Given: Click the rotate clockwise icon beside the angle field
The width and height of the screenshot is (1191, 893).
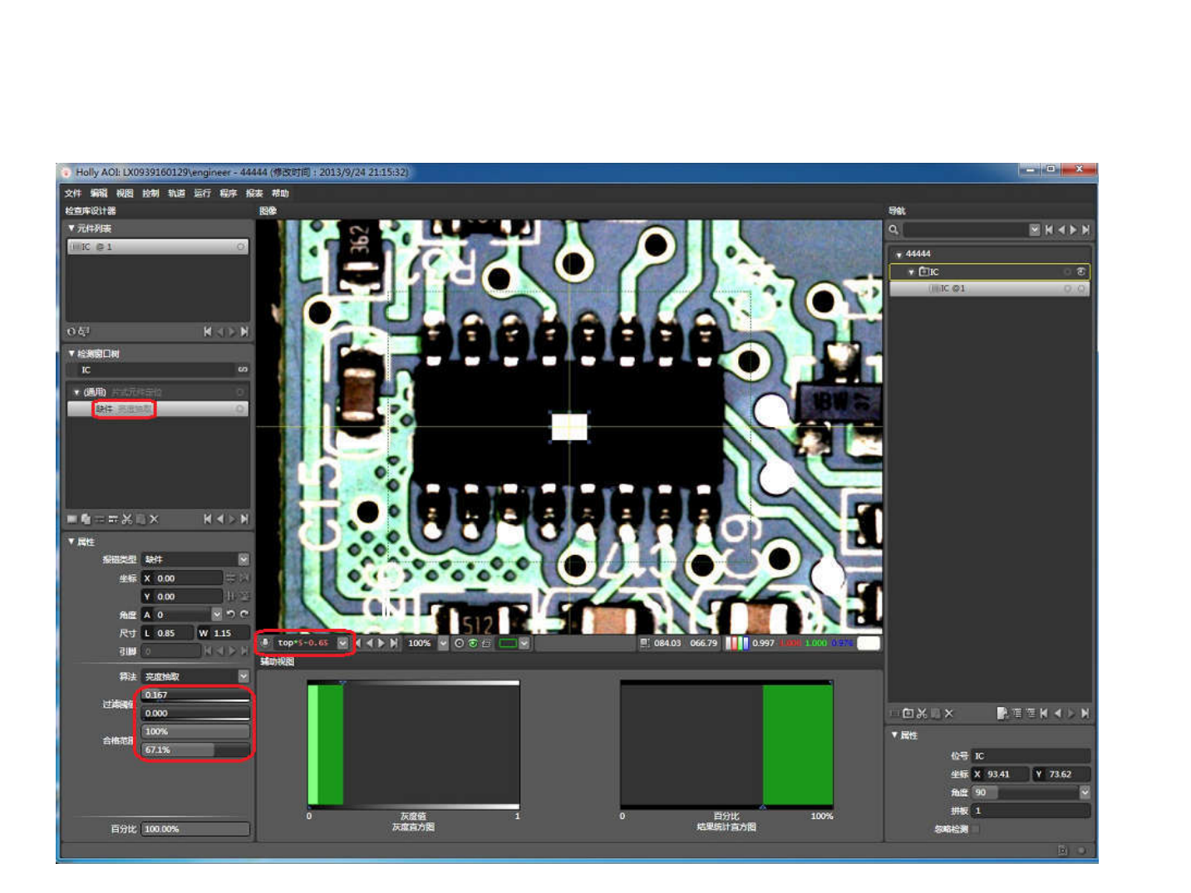Looking at the screenshot, I should 244,615.
